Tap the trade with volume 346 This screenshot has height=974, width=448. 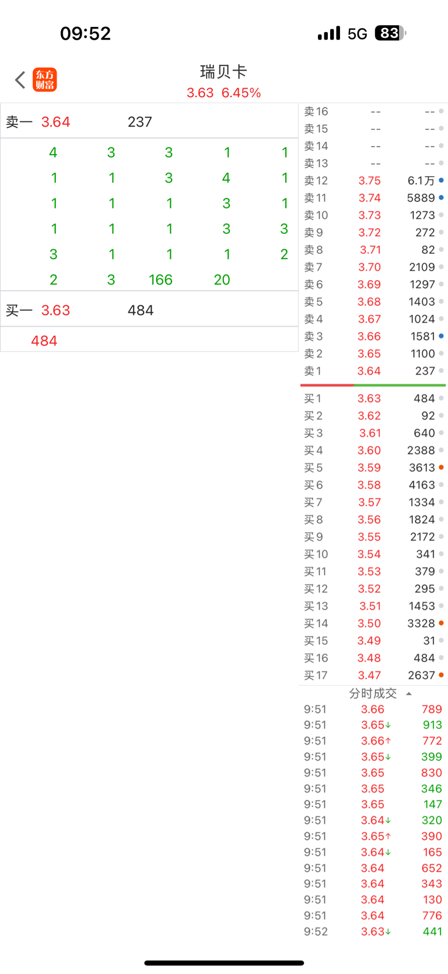tap(373, 789)
